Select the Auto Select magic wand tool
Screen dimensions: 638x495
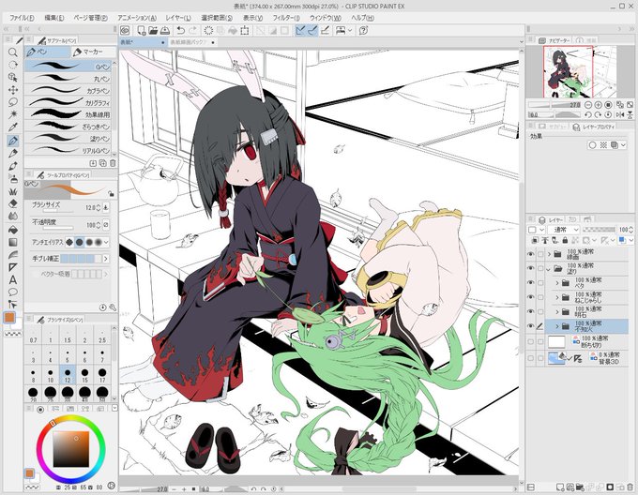click(x=12, y=114)
